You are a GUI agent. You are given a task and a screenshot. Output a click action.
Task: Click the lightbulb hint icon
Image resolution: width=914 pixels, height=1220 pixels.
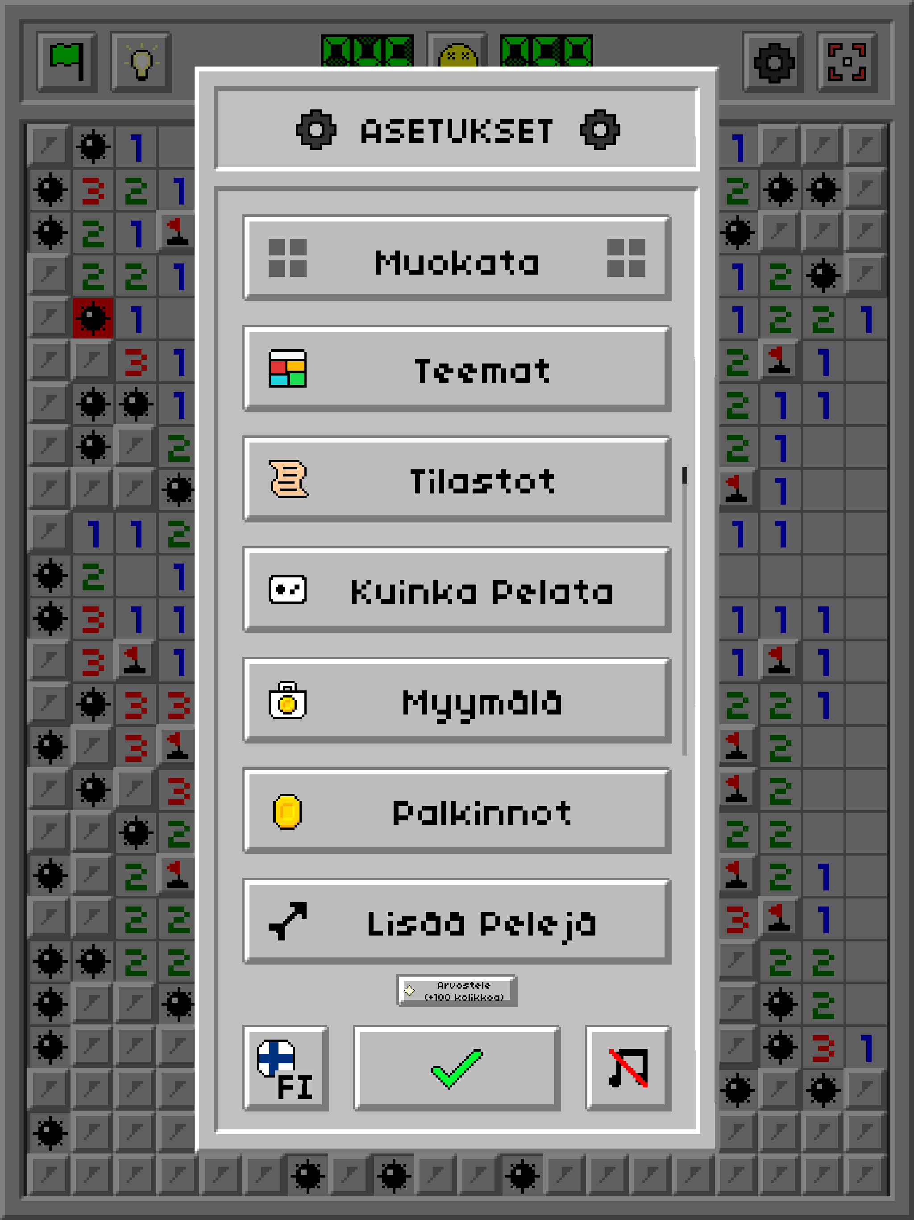coord(141,61)
